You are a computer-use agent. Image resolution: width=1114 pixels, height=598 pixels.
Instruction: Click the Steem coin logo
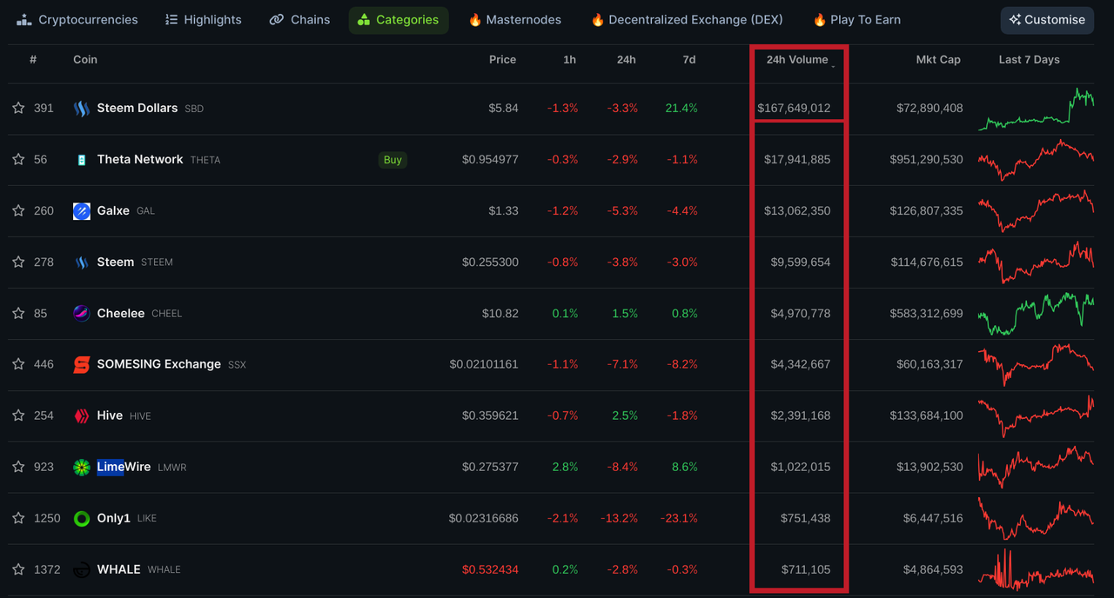click(82, 262)
